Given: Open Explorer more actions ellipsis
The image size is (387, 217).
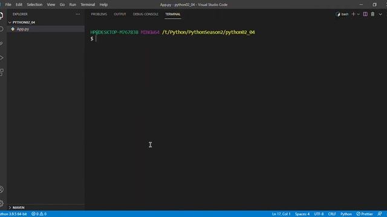Looking at the screenshot, I should (78, 14).
